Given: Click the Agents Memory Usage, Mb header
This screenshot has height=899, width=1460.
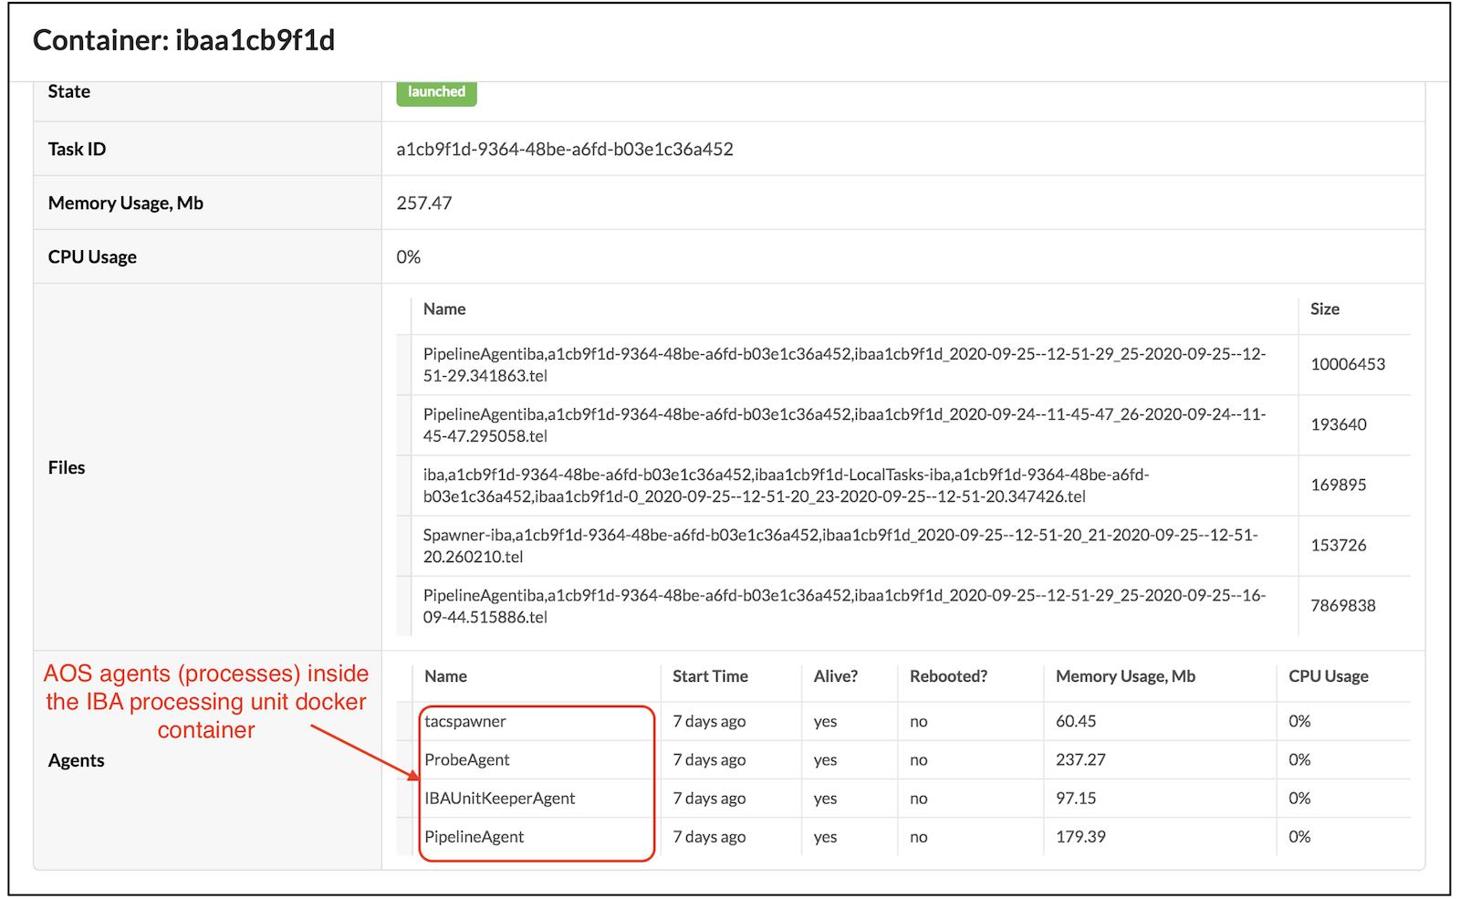Looking at the screenshot, I should pyautogui.click(x=1125, y=676).
